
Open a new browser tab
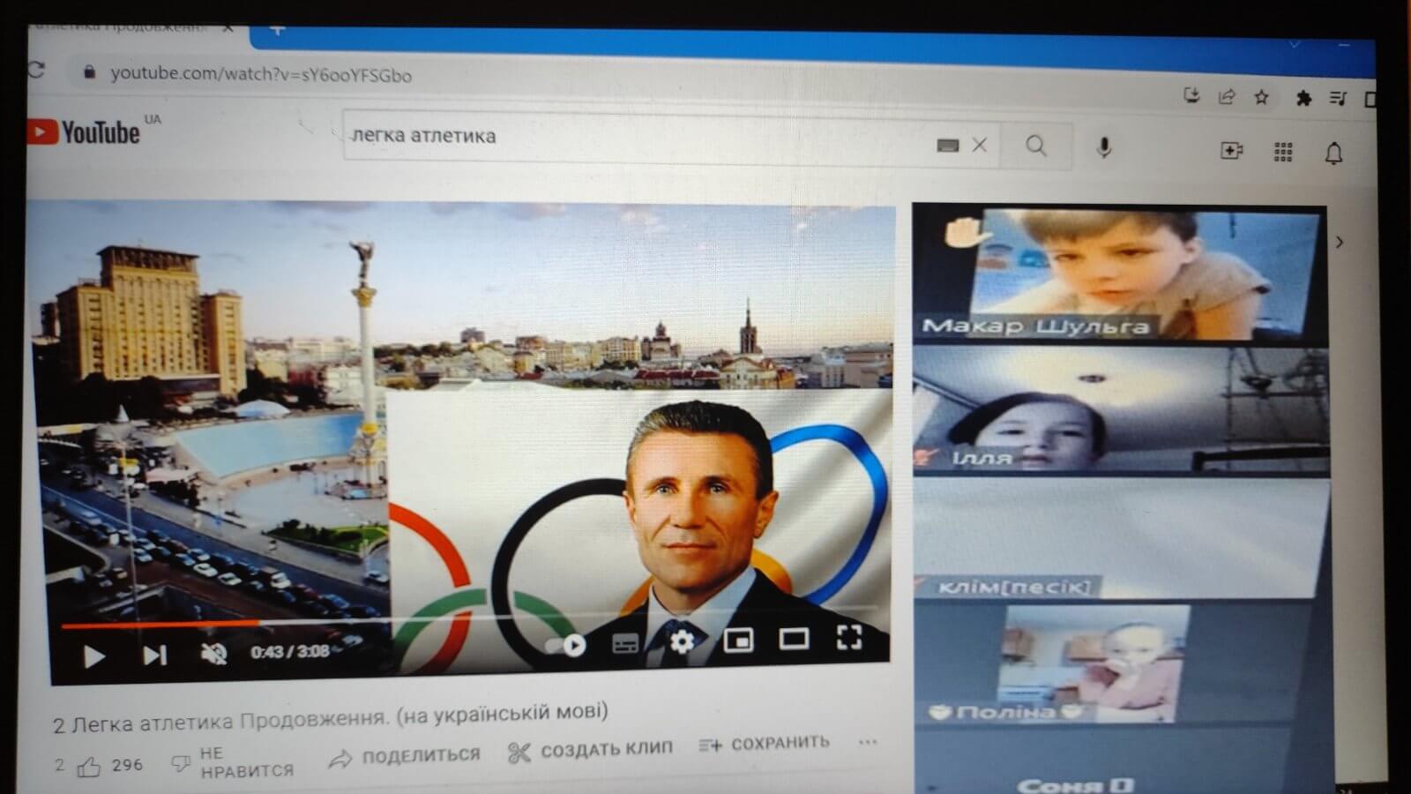click(x=276, y=30)
